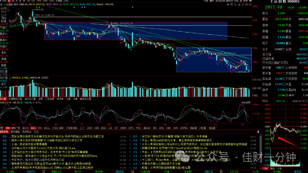
Task: Click the rightmost circle icon in chart toolbar
Action: click(x=250, y=5)
